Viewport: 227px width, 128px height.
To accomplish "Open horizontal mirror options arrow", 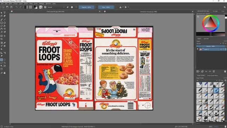I will tap(123, 7).
